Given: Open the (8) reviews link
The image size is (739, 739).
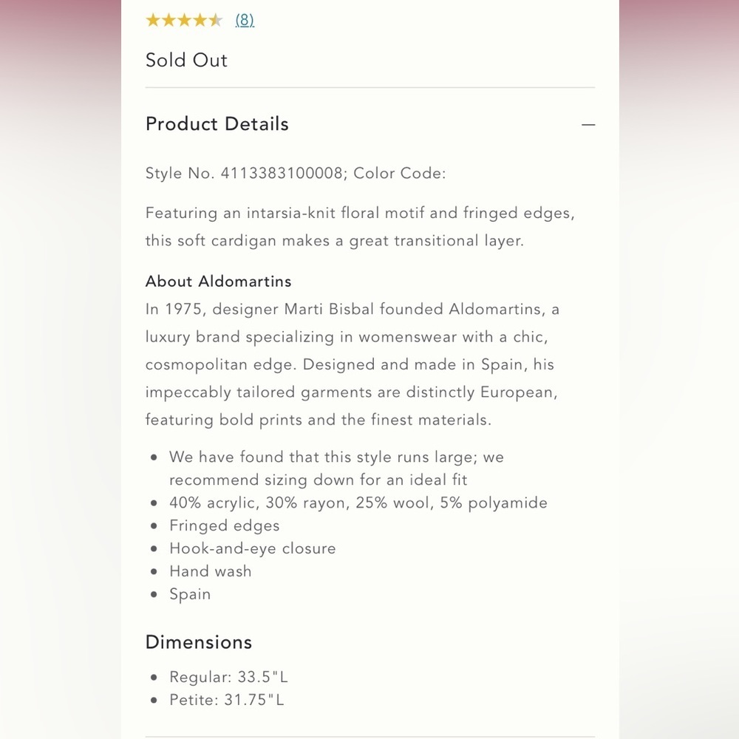Looking at the screenshot, I should (x=245, y=21).
